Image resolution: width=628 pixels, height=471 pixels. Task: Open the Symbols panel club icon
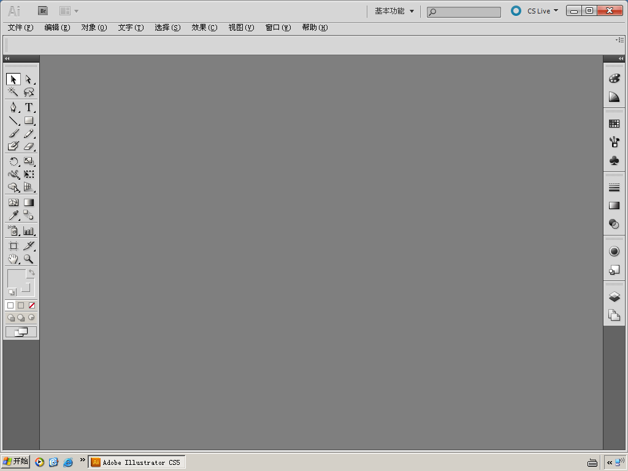(x=614, y=161)
